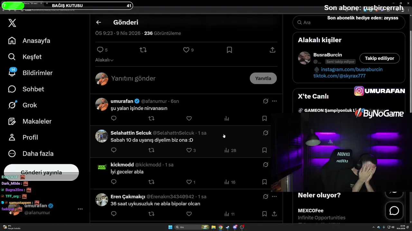This screenshot has width=412, height=231.
Task: Open instagram.com/busraburcin link
Action: [x=351, y=69]
